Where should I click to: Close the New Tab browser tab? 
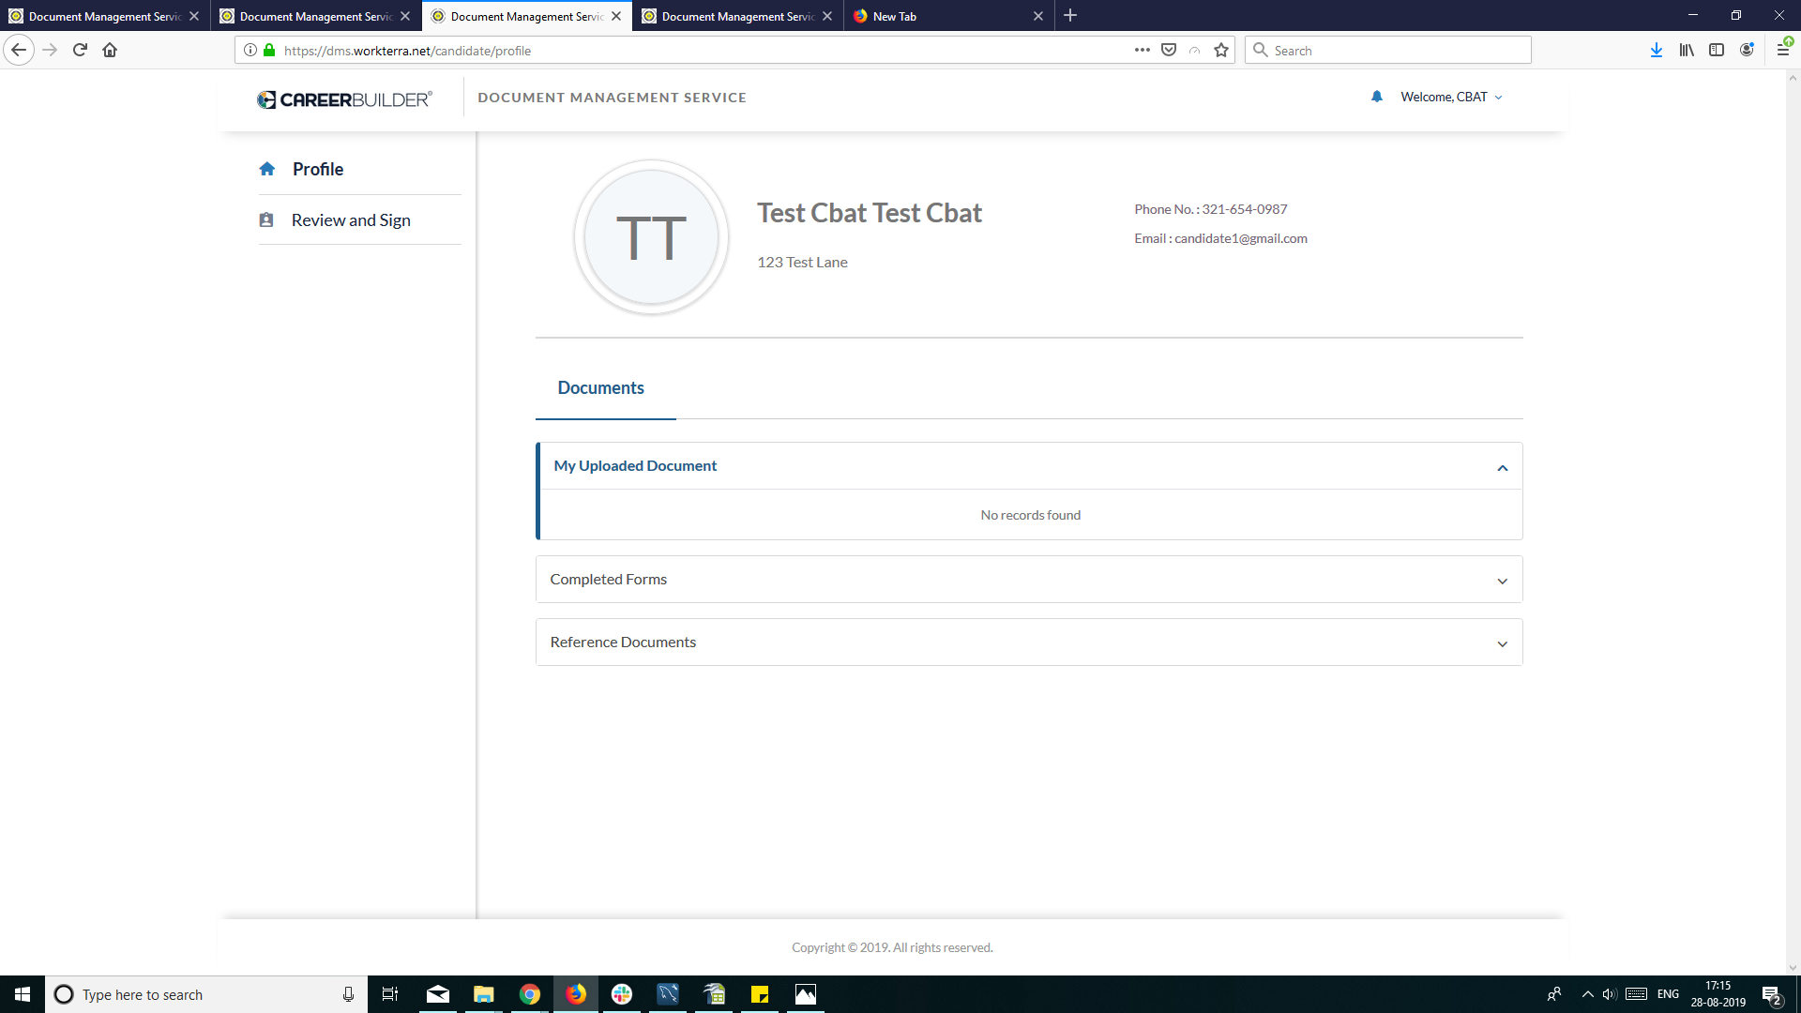pyautogui.click(x=1038, y=16)
